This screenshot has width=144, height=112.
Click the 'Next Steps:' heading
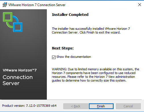tap(63, 48)
